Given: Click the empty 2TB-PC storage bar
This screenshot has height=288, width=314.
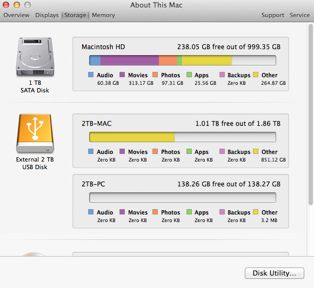Looking at the screenshot, I should click(183, 197).
